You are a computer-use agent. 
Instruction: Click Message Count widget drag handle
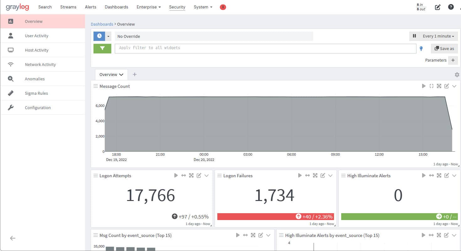[x=96, y=86]
